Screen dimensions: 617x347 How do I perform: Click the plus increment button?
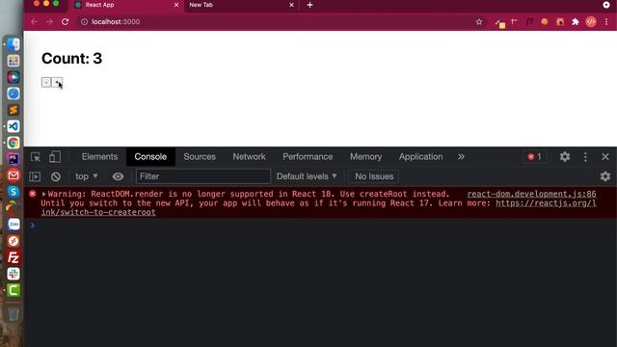pyautogui.click(x=57, y=82)
